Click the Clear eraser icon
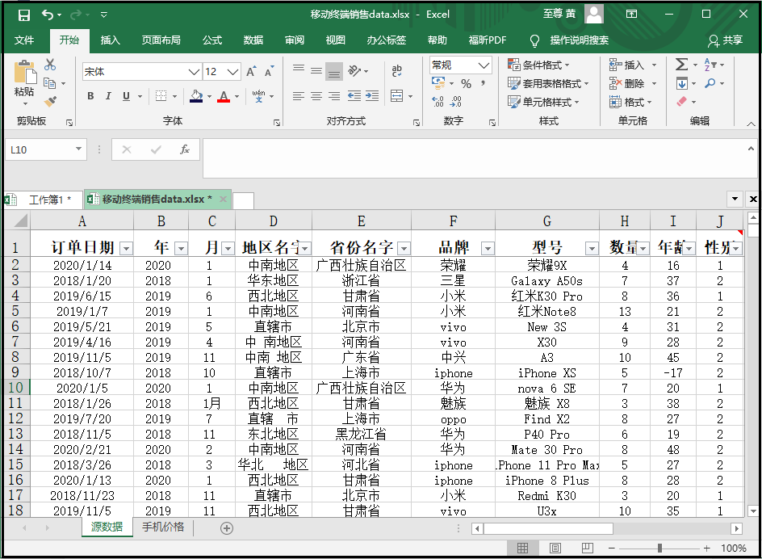This screenshot has height=559, width=762. 682,102
